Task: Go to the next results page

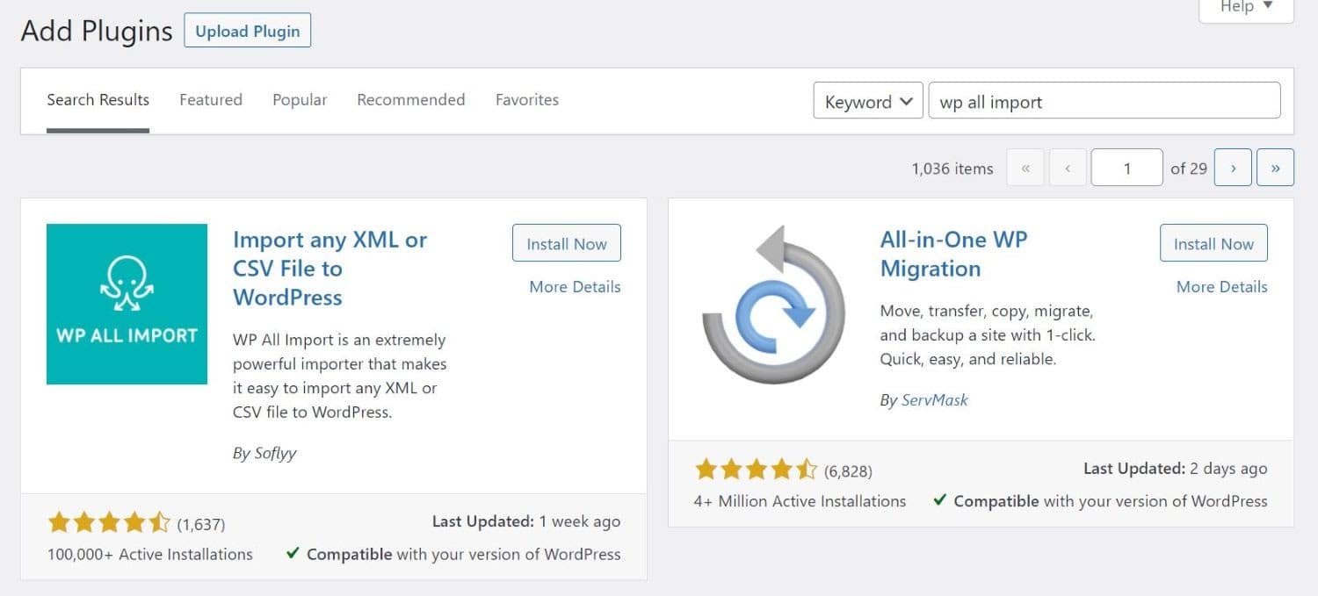Action: (x=1233, y=168)
